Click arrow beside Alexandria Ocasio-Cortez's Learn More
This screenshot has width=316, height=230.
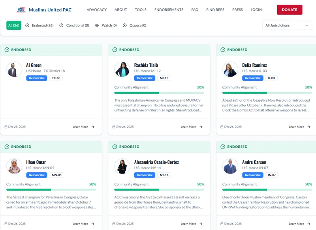coord(201,224)
